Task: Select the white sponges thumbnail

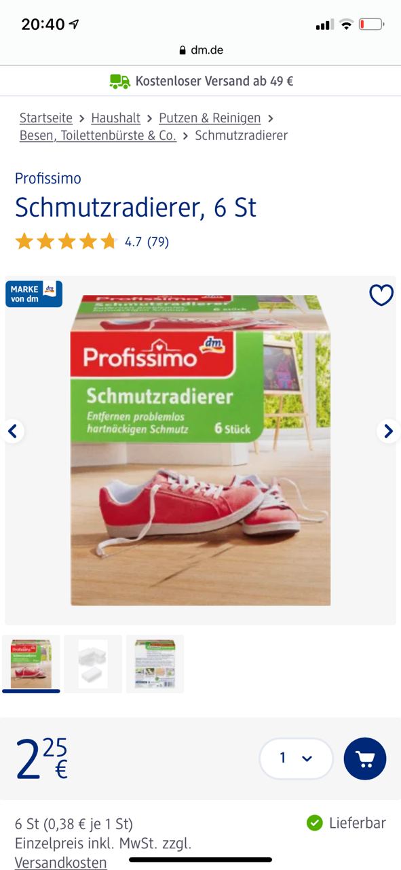Action: (93, 664)
